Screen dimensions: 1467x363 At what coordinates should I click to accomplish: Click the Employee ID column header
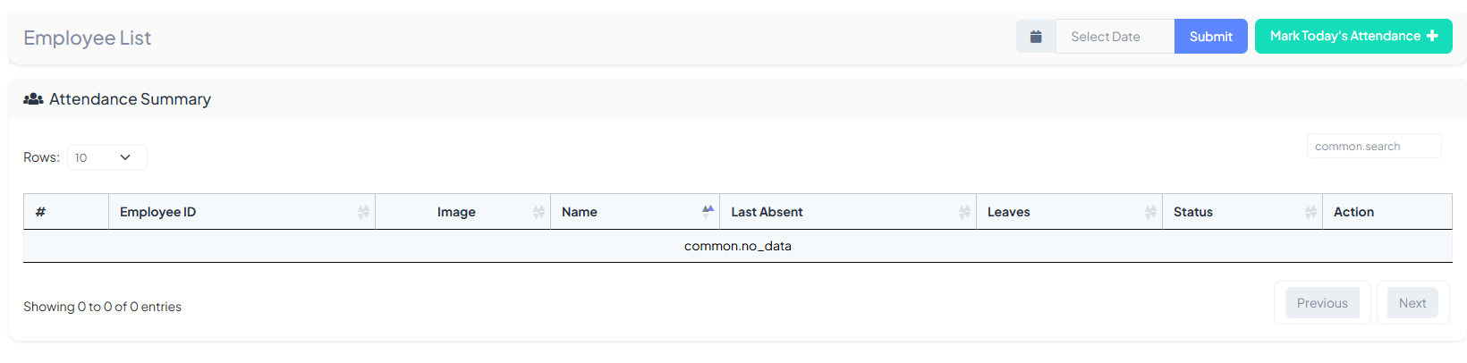tap(158, 212)
